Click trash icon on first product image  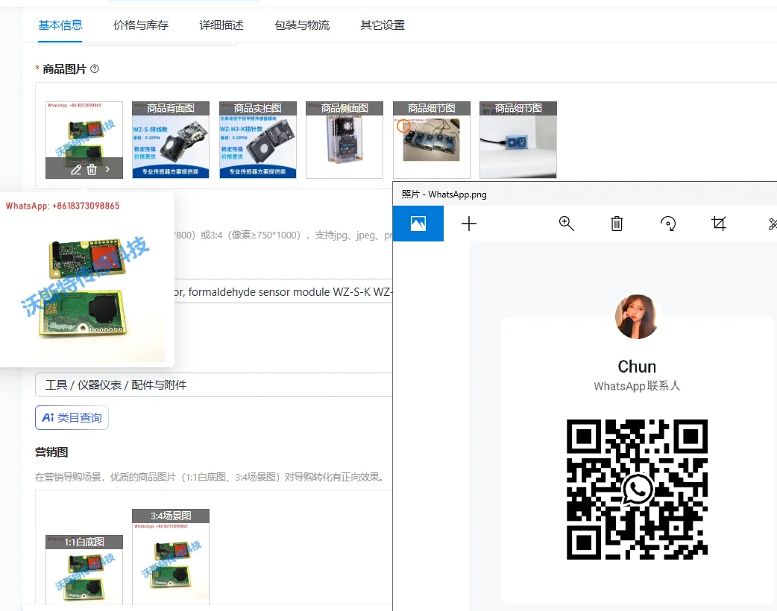tap(92, 170)
